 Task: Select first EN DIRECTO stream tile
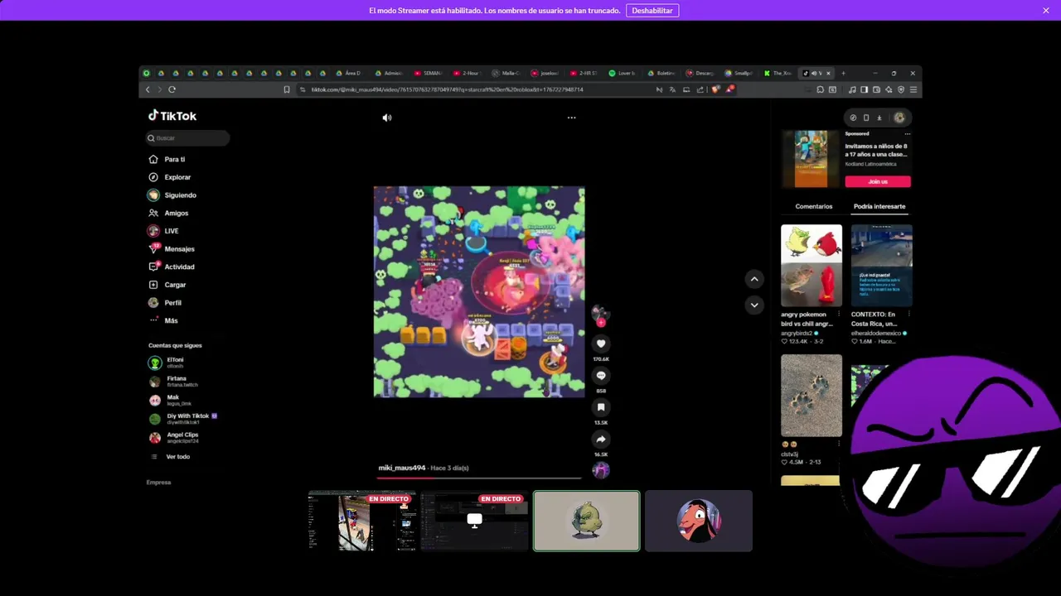click(362, 521)
